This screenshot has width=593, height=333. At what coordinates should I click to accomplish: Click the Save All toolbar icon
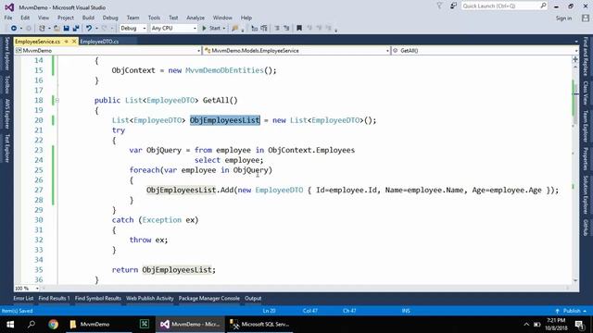tap(76, 29)
